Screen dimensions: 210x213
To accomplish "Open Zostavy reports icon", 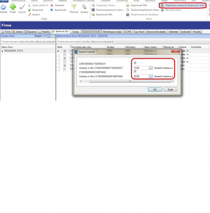I will tap(84, 7).
